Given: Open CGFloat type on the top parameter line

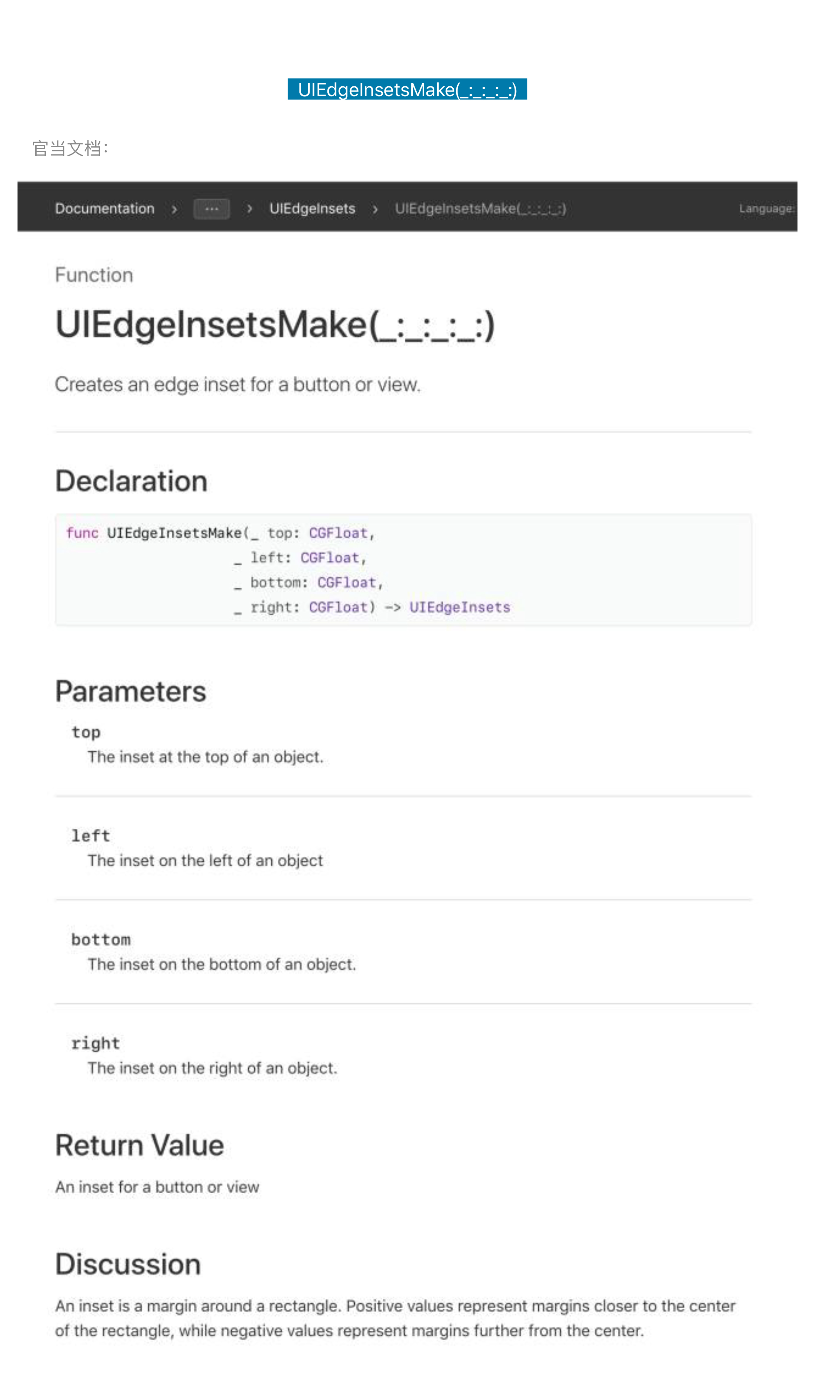Looking at the screenshot, I should tap(338, 533).
